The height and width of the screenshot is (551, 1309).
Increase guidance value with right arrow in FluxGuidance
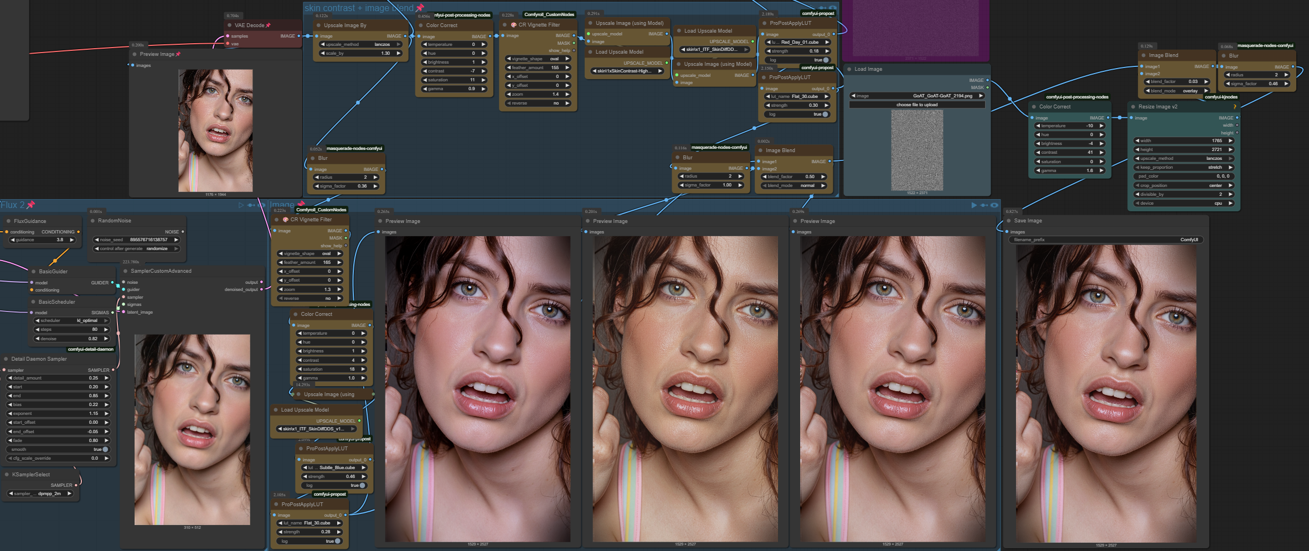click(73, 240)
